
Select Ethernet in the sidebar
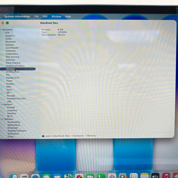tap(10, 60)
